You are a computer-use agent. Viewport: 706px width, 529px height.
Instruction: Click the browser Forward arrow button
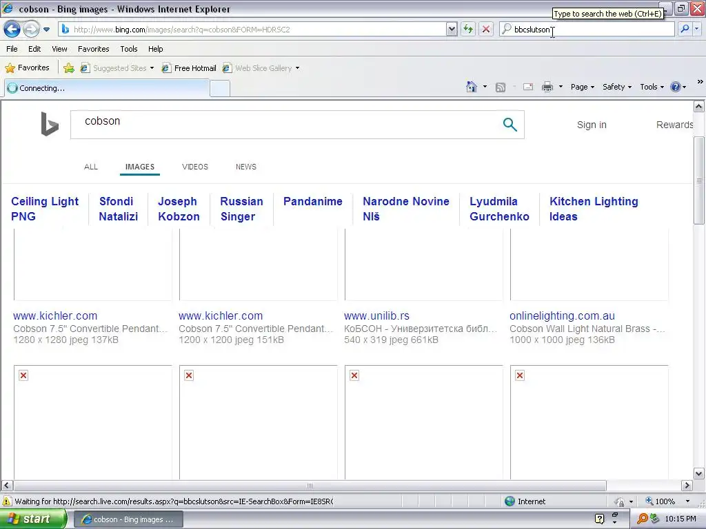coord(31,29)
